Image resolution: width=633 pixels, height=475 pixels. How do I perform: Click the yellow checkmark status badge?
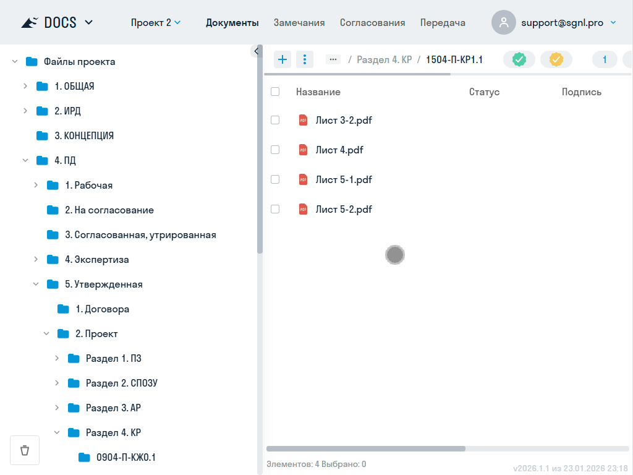[556, 59]
